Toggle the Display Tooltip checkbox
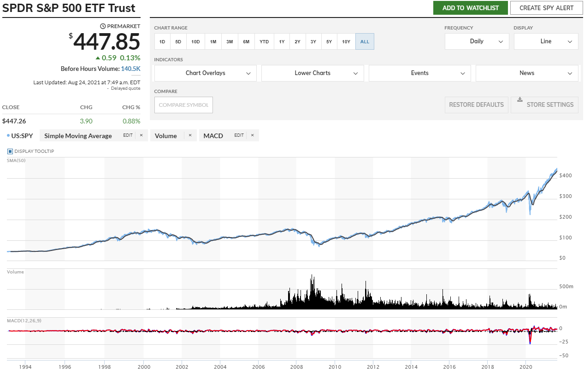Image resolution: width=584 pixels, height=372 pixels. pyautogui.click(x=10, y=151)
